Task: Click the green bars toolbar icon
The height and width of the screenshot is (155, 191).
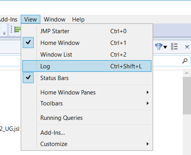Action: coord(18,29)
